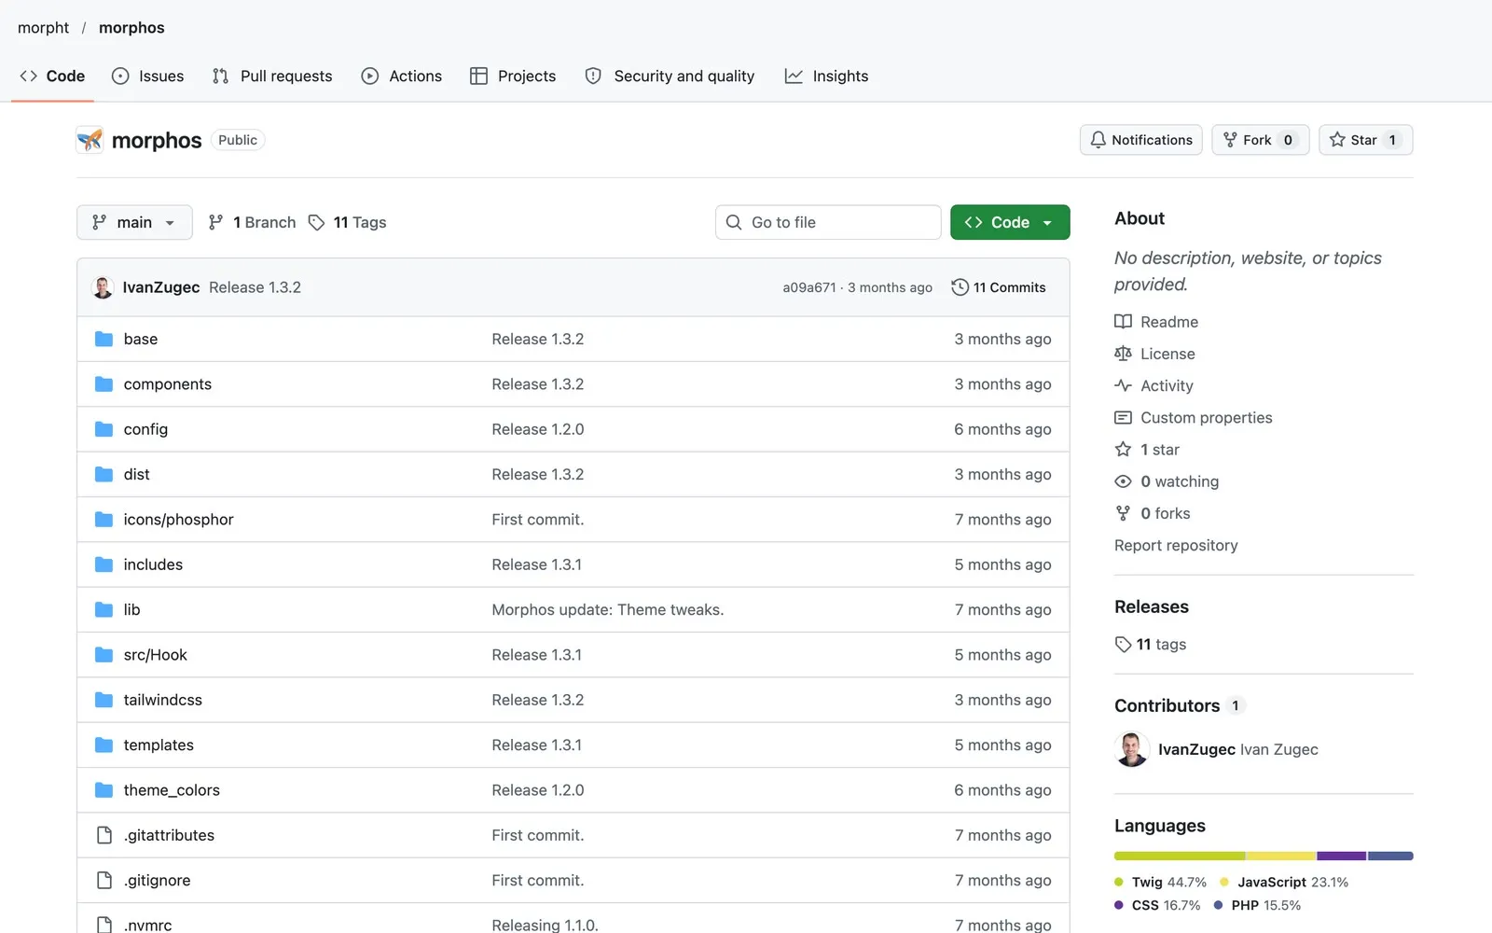Click the Twig segment of language bar
1492x933 pixels.
tap(1180, 856)
